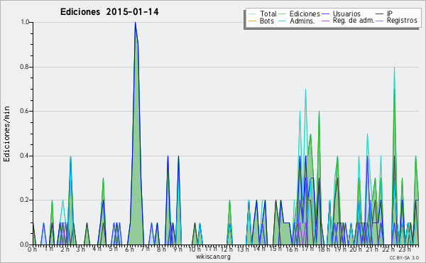Click the '12 h' x-axis tick label

tap(226, 249)
